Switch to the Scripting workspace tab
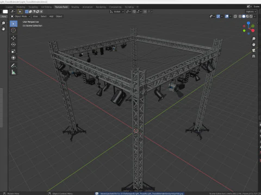 click(129, 7)
